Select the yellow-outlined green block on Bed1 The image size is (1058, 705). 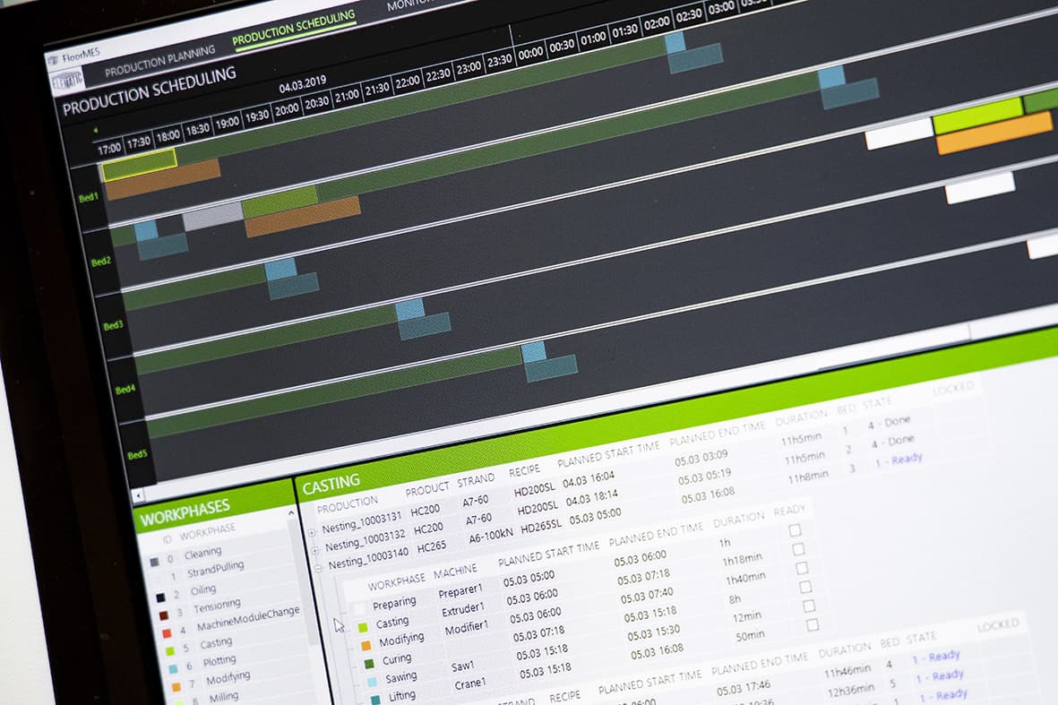tap(139, 165)
